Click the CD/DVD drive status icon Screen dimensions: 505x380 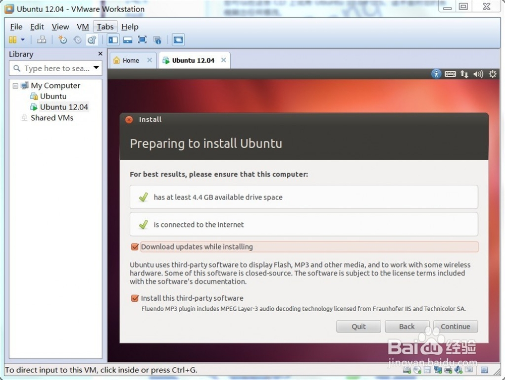point(418,370)
